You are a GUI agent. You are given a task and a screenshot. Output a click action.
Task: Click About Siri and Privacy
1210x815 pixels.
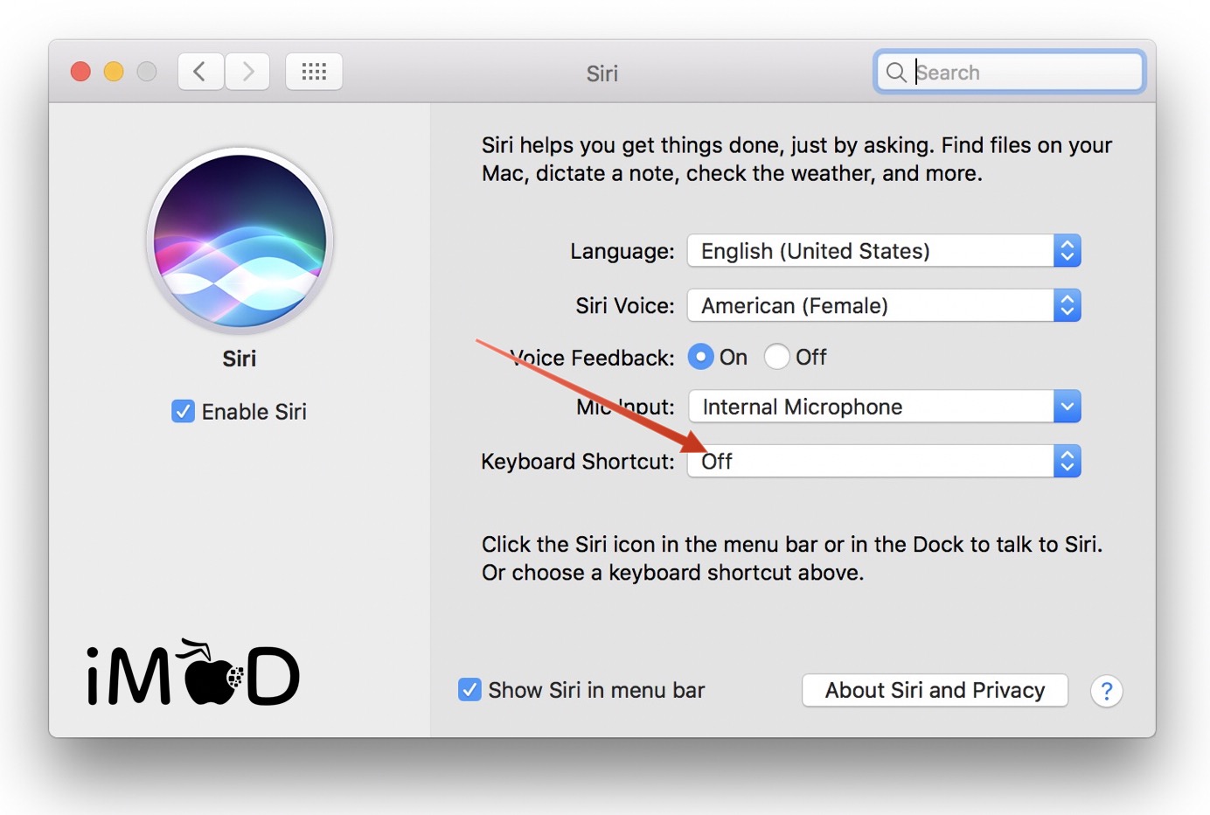point(934,690)
